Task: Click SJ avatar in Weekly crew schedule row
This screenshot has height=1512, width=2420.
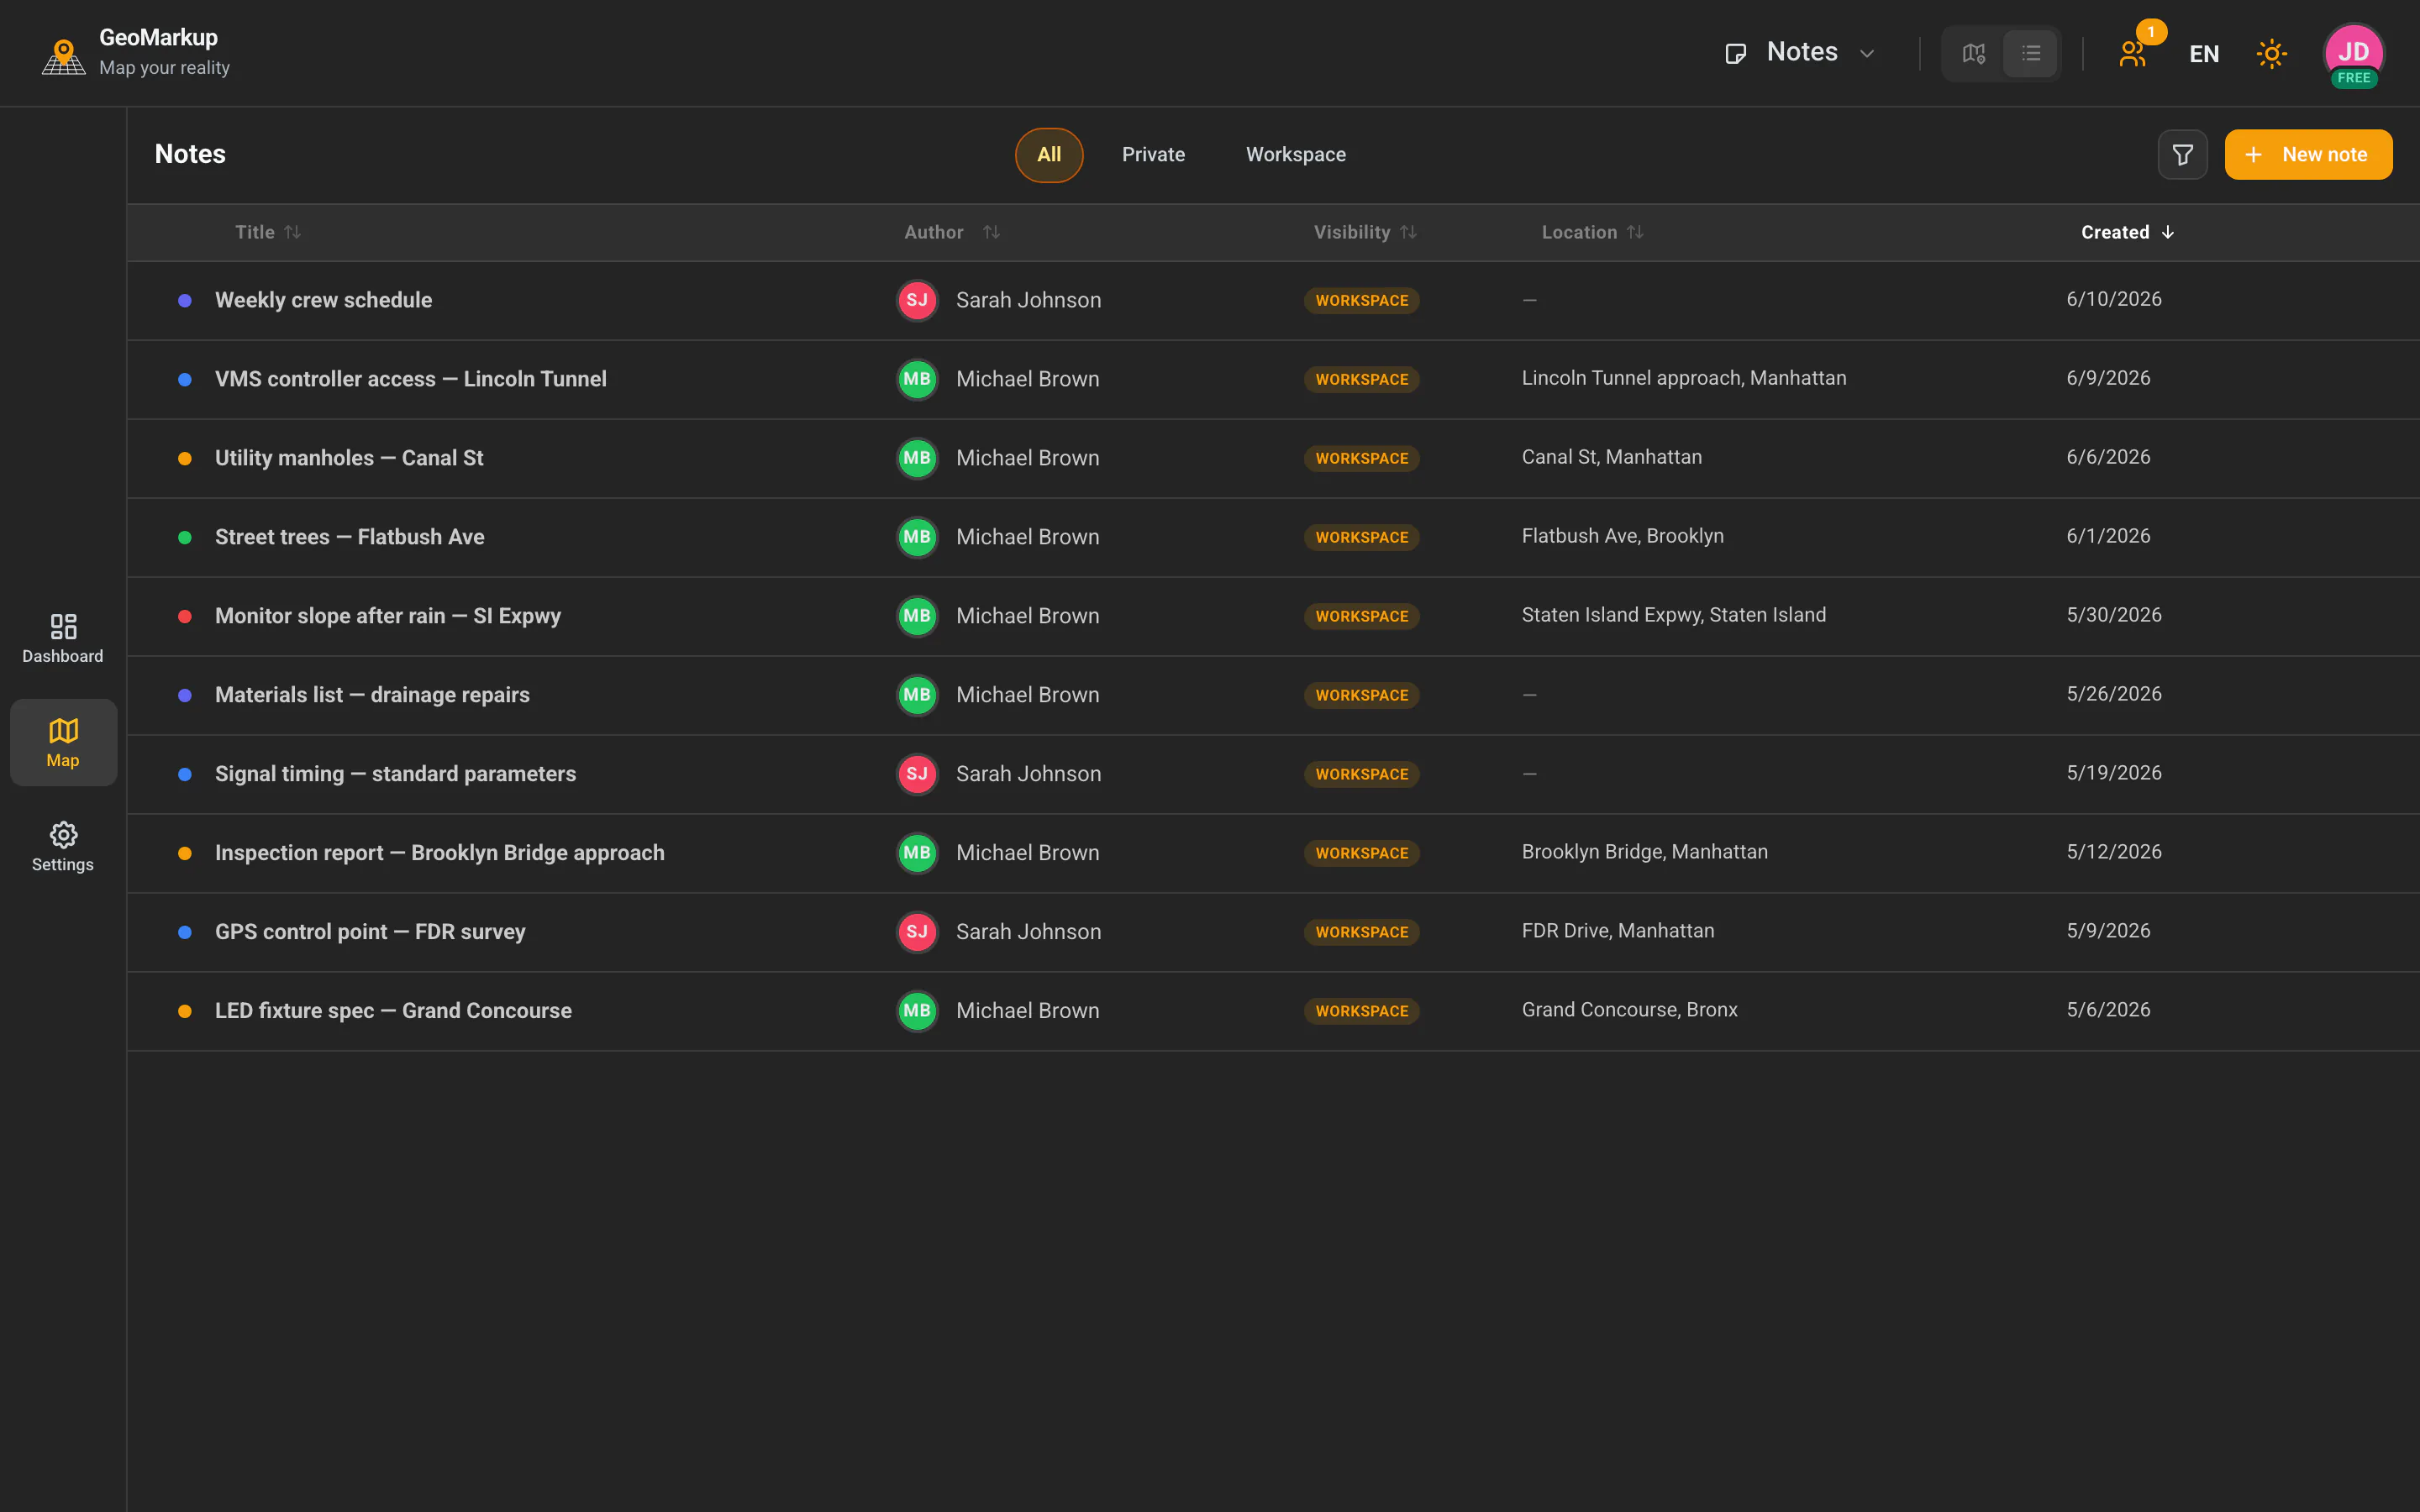Action: [916, 300]
